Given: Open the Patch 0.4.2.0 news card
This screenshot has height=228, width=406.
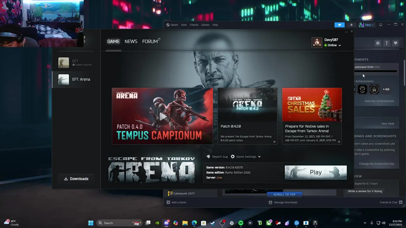Looking at the screenshot, I should [247, 116].
